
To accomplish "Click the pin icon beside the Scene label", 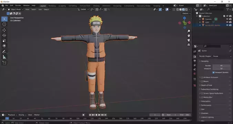I will [230, 51].
